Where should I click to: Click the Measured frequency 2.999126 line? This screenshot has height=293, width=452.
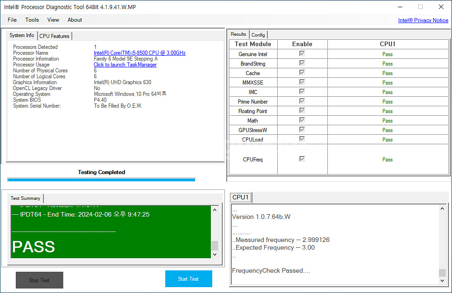281,240
